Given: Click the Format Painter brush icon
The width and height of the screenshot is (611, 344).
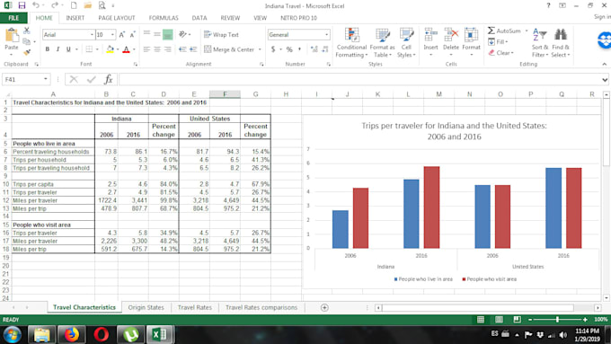Looking at the screenshot, I should coord(26,52).
